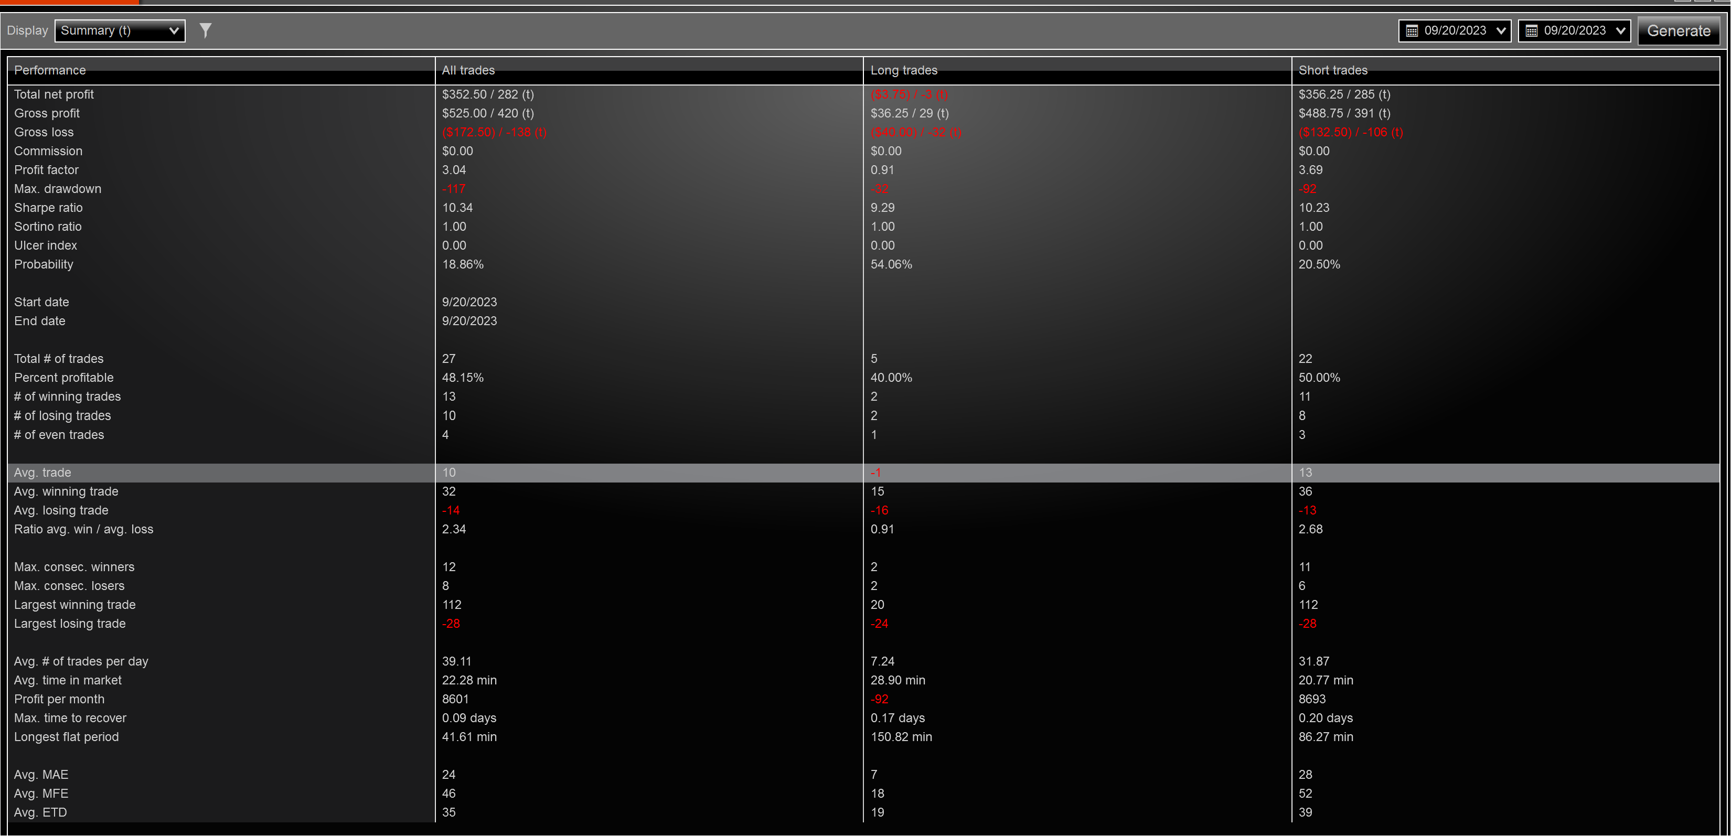This screenshot has height=836, width=1731.
Task: Click the Max. time to recover label
Action: (70, 717)
